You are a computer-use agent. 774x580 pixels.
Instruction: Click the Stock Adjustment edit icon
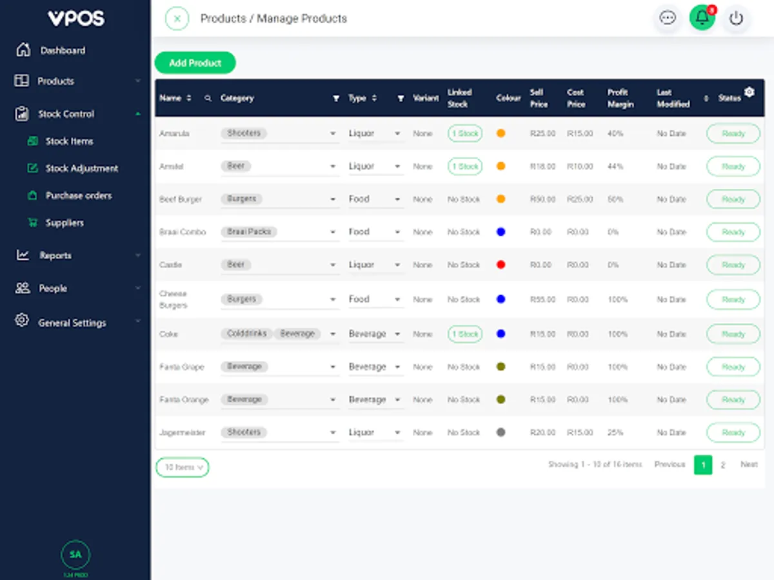[32, 168]
